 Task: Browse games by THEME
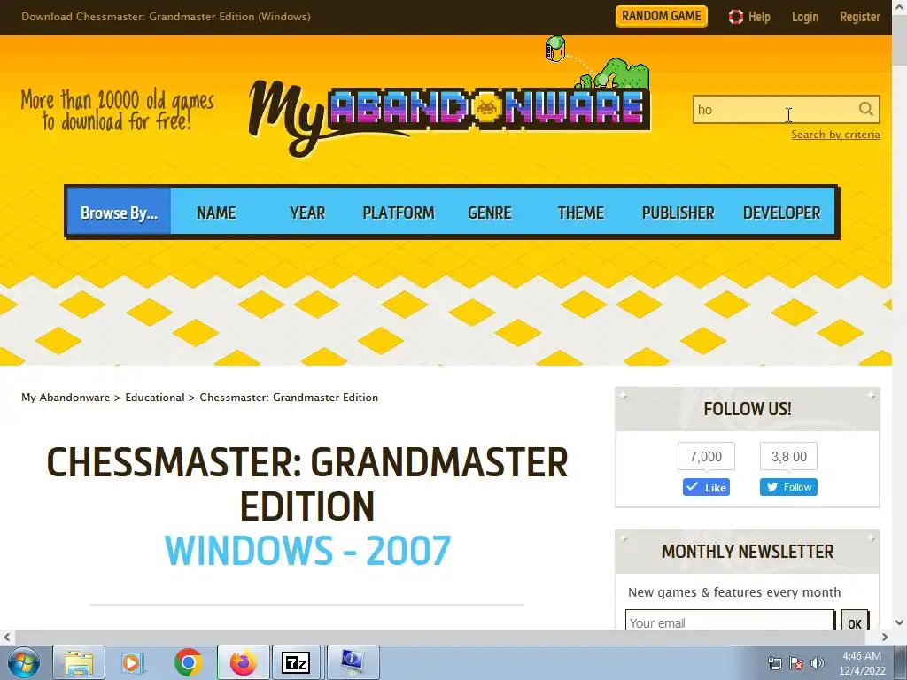[x=580, y=212]
